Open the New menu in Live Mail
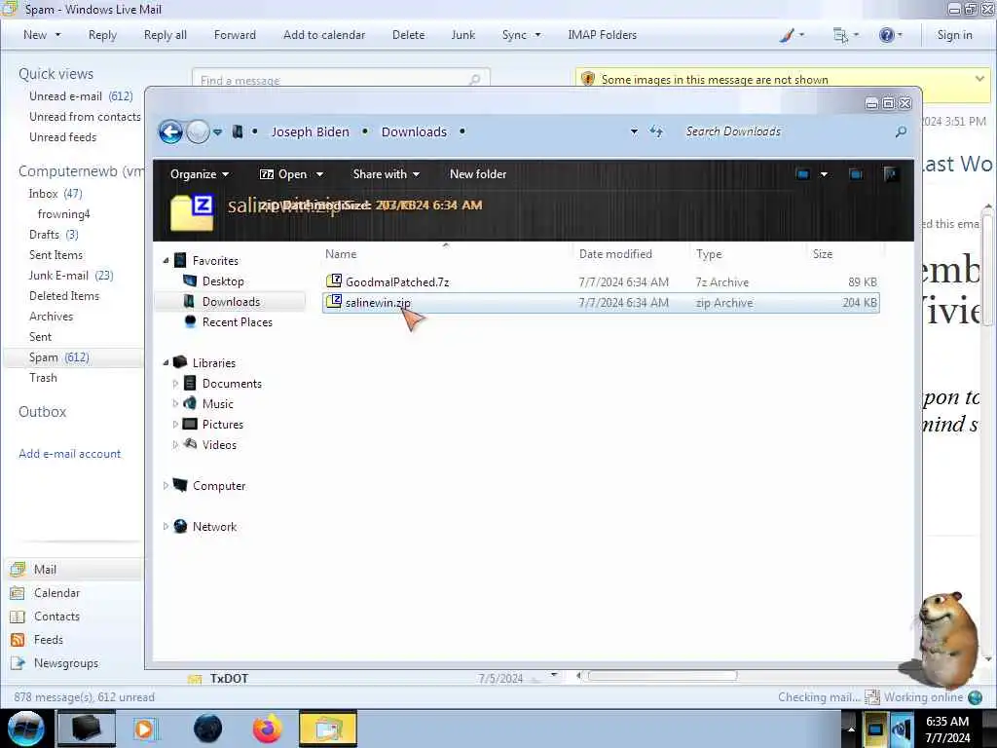997x748 pixels. point(41,35)
